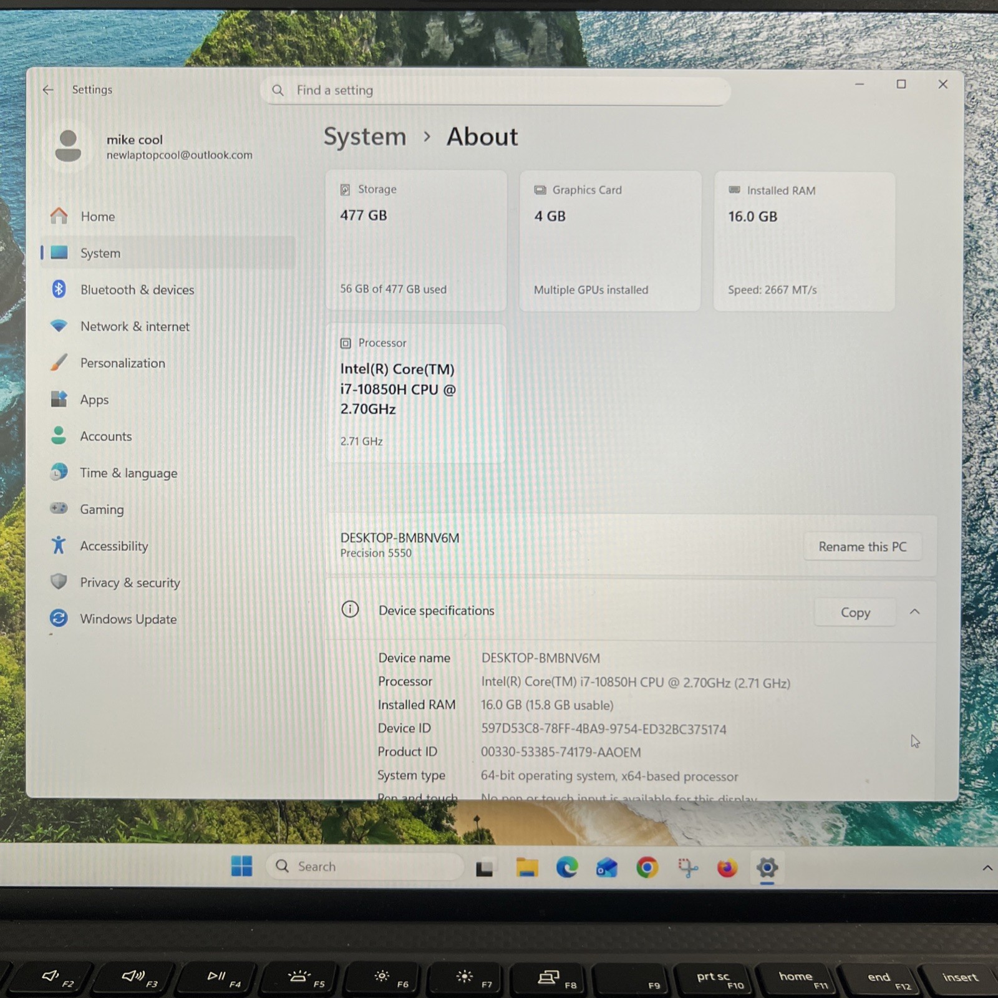Screen dimensions: 998x998
Task: Open Task View from the taskbar
Action: point(485,868)
